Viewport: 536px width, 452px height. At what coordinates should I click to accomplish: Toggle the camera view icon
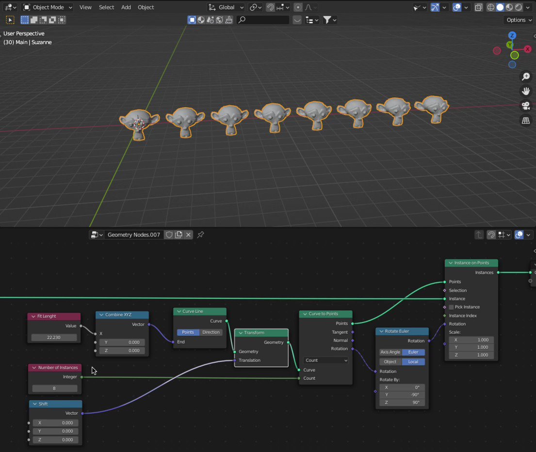pyautogui.click(x=526, y=106)
